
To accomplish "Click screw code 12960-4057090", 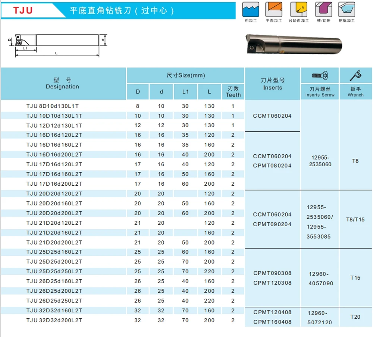I will 320,278.
